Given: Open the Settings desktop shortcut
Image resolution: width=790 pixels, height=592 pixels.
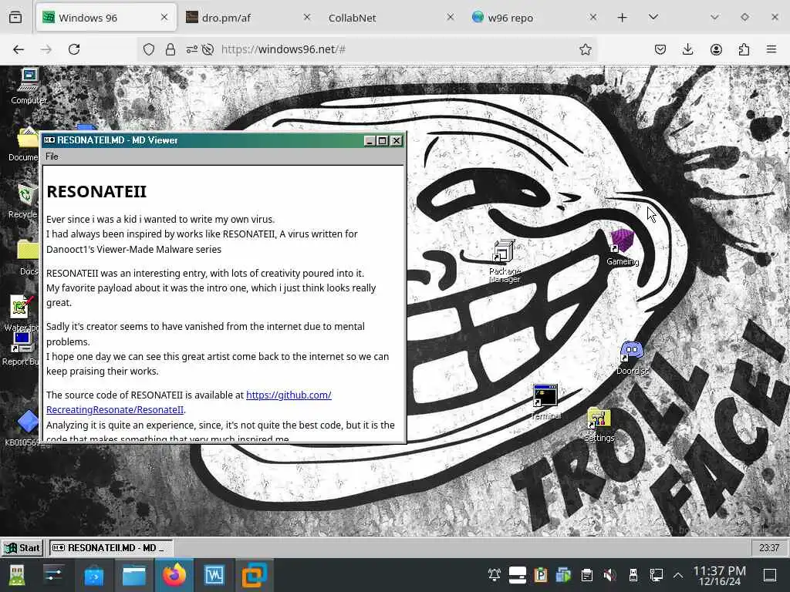Looking at the screenshot, I should (599, 425).
